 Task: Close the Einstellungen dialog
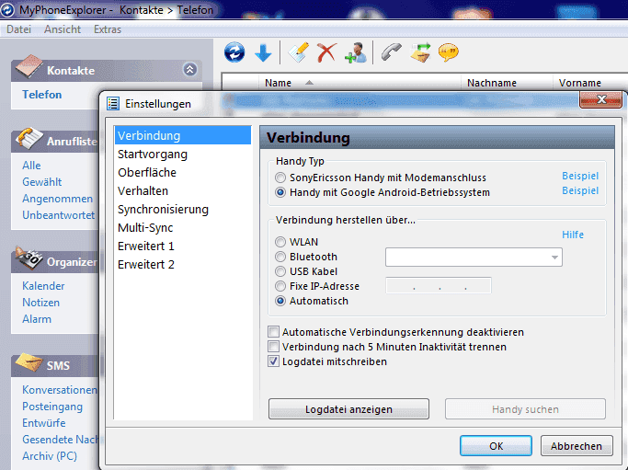[600, 99]
